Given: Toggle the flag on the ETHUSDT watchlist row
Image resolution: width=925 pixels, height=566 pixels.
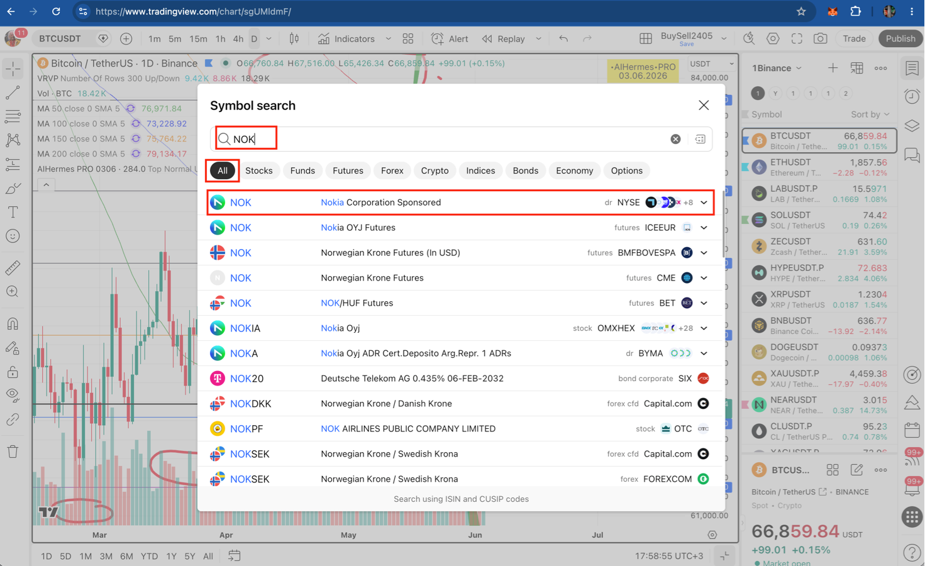Looking at the screenshot, I should tap(746, 167).
